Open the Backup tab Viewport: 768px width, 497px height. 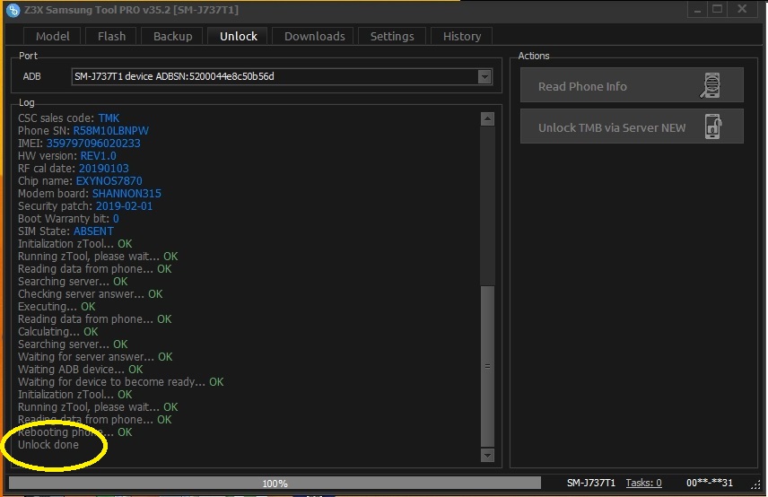click(172, 36)
